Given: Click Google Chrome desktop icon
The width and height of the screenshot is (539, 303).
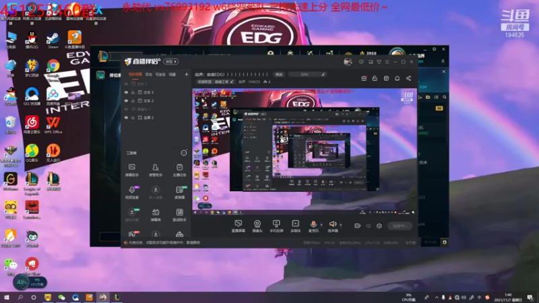Looking at the screenshot, I should (x=53, y=69).
